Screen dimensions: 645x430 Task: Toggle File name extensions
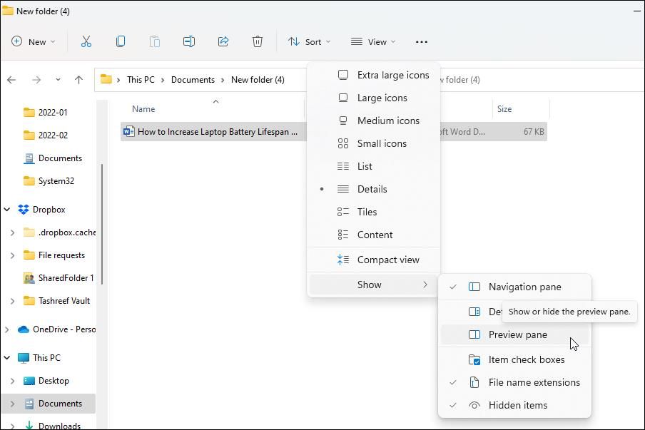click(x=514, y=382)
